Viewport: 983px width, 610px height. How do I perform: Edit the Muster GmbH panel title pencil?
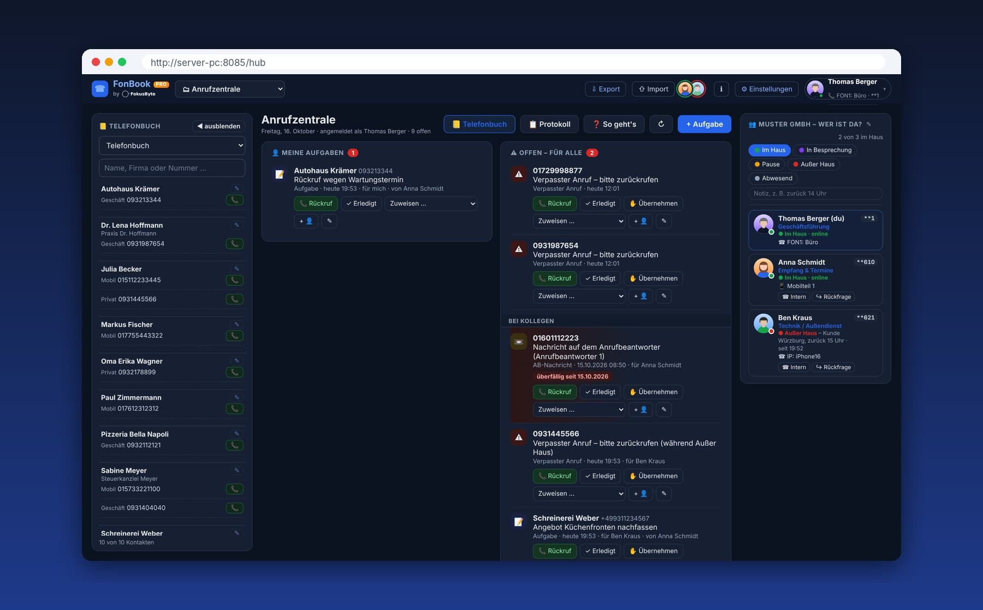point(868,124)
